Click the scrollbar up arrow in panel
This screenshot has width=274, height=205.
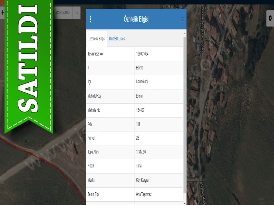coord(184,34)
